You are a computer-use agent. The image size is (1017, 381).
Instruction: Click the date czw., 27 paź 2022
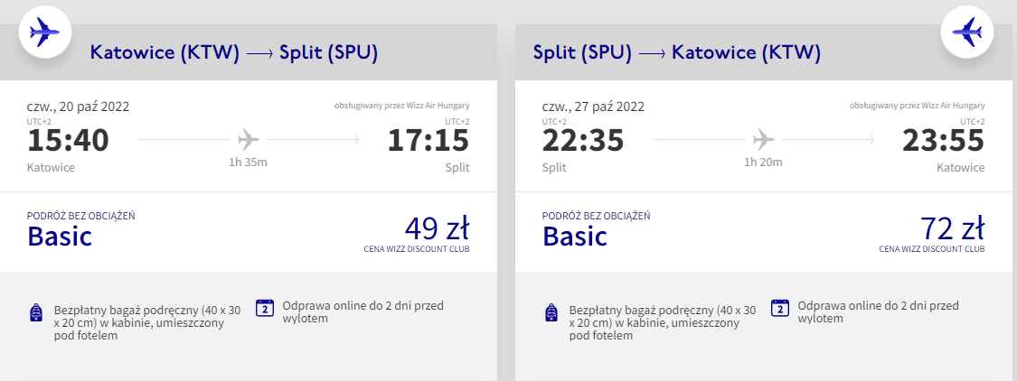coord(594,106)
